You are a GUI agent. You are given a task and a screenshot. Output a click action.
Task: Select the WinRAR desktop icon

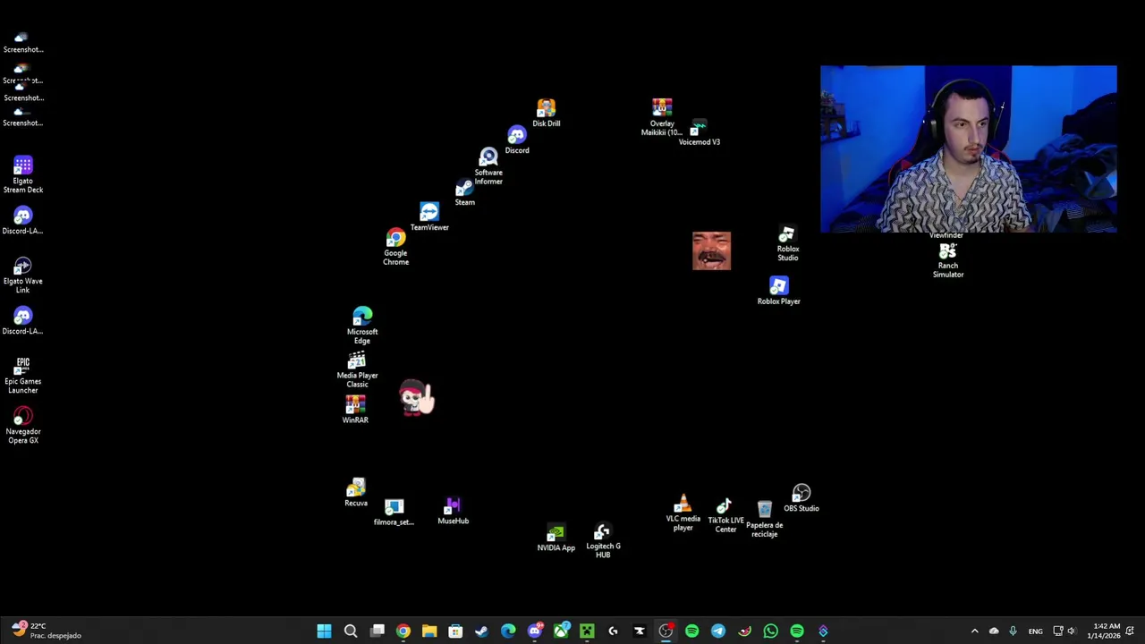tap(355, 410)
